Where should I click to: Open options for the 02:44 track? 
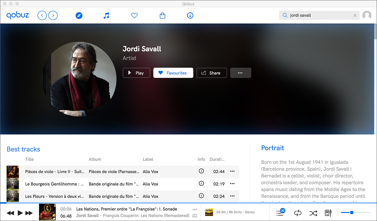pos(232,171)
